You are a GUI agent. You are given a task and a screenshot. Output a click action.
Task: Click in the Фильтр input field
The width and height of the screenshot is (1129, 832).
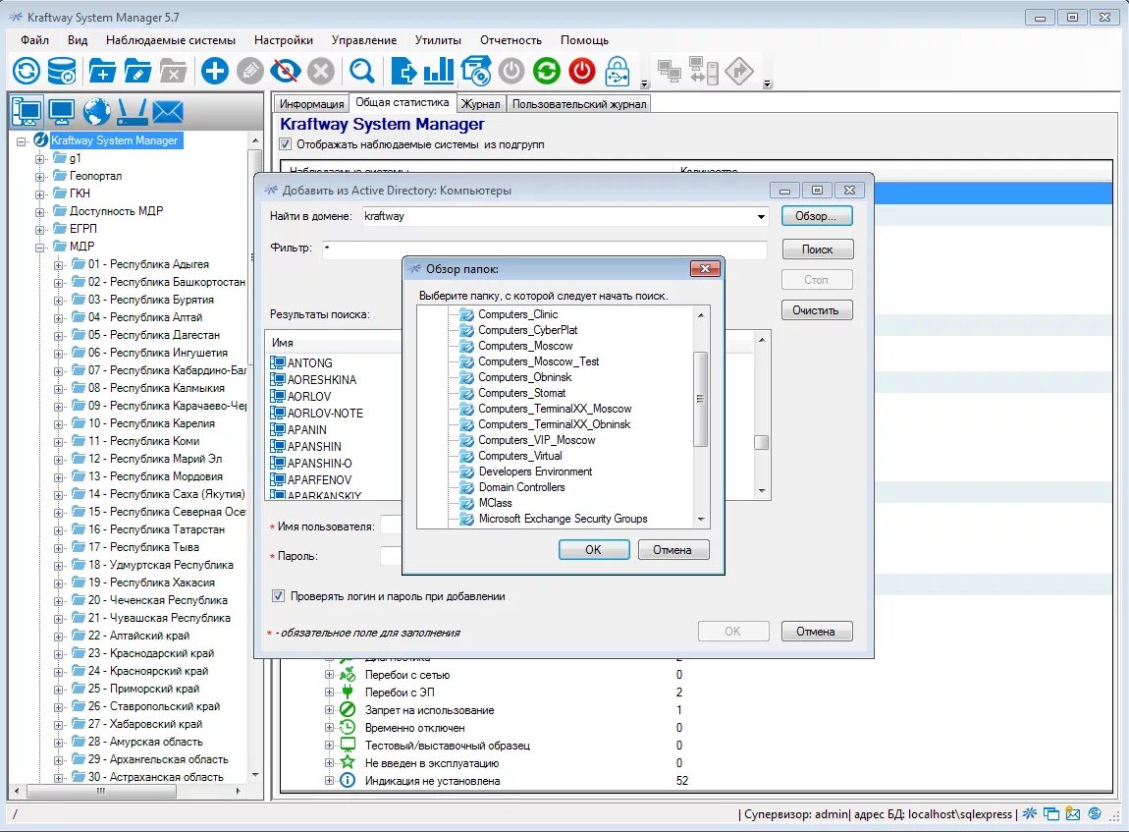(544, 248)
